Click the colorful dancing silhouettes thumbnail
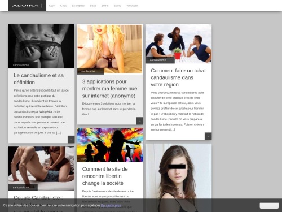282x212 pixels. pyautogui.click(x=110, y=145)
